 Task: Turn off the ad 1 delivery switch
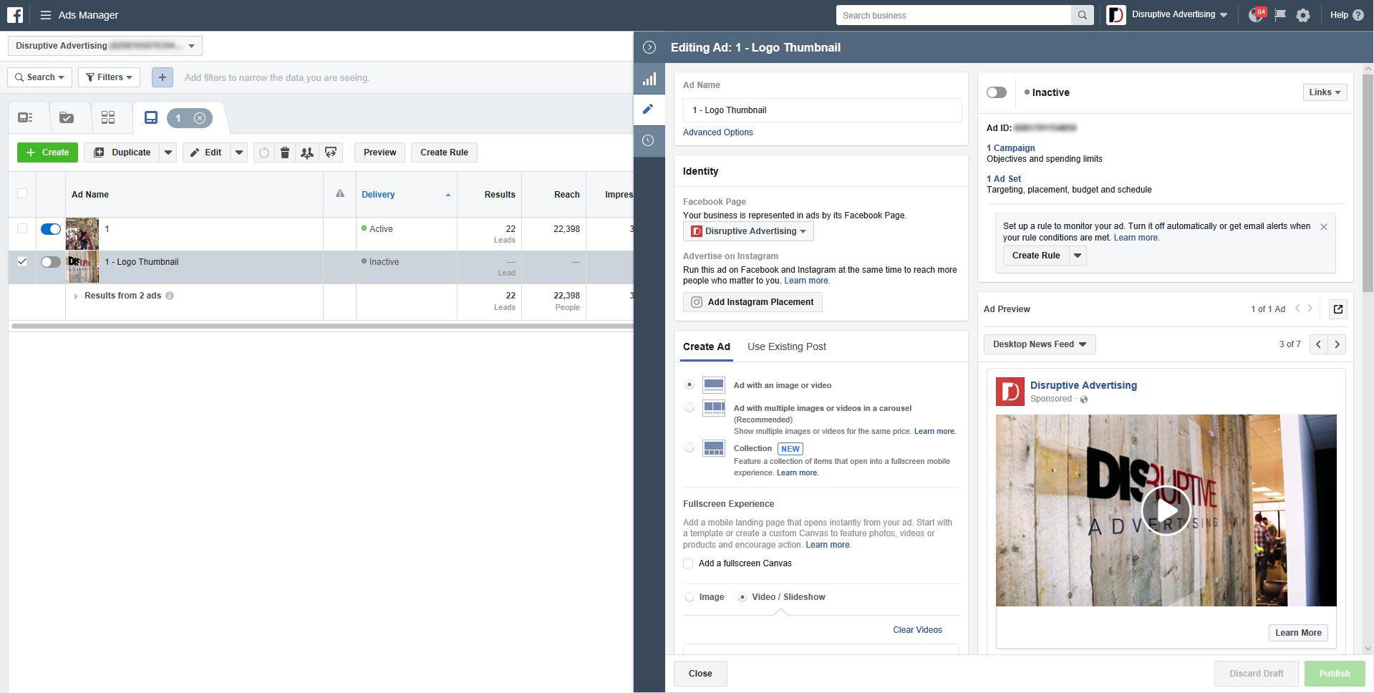51,229
